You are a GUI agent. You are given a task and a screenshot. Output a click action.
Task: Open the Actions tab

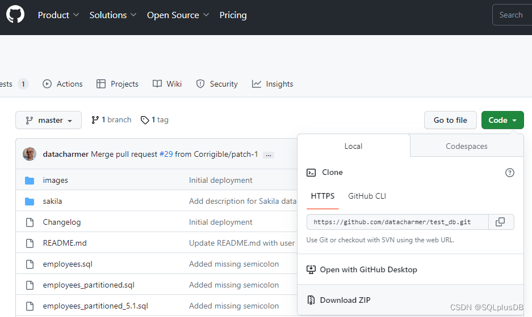click(62, 84)
